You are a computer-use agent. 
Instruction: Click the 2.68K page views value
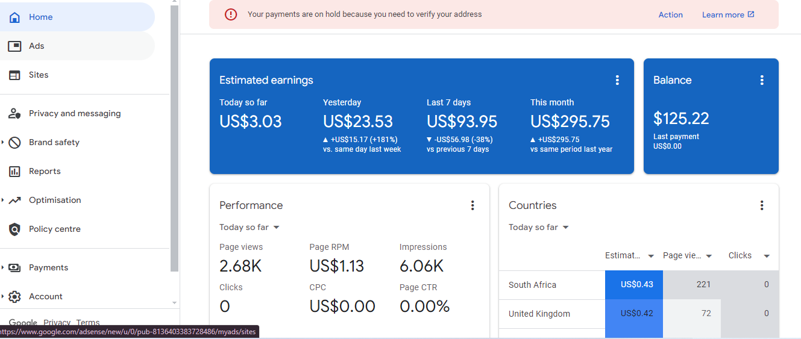coord(240,266)
